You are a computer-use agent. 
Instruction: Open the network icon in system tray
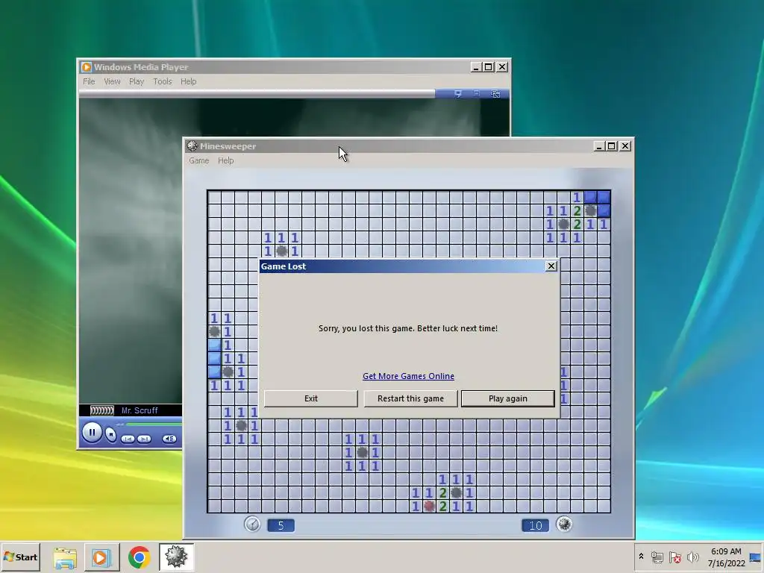657,557
